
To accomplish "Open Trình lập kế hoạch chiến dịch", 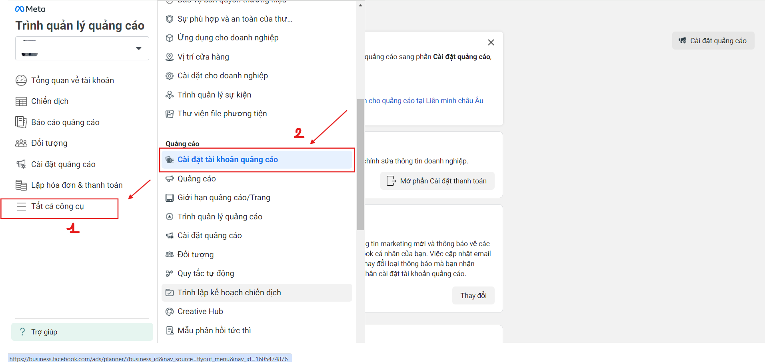I will coord(257,292).
